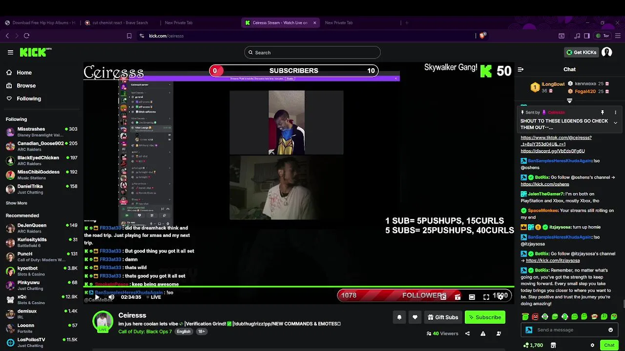Viewport: 625px width, 351px height.
Task: Click the green Subscribe button
Action: click(x=485, y=317)
